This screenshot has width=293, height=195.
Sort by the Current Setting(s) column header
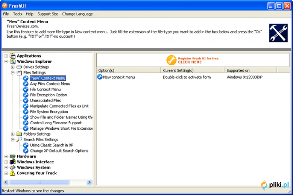point(193,70)
